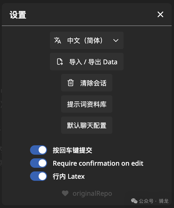Image resolution: width=174 pixels, height=208 pixels.
Task: Click the Require confirmation on edit label
Action: 98,163
